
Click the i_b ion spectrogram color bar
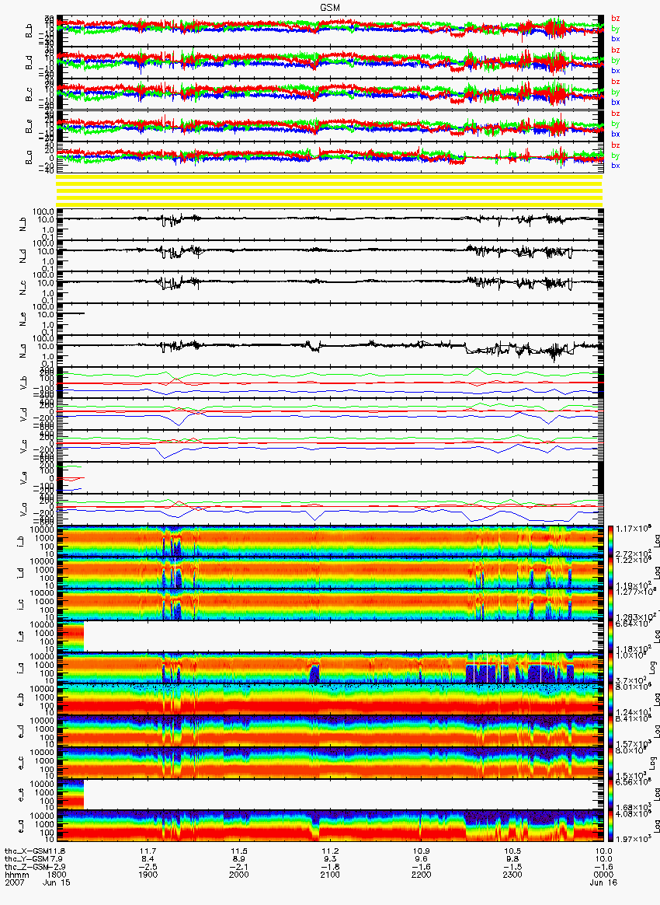[x=611, y=541]
